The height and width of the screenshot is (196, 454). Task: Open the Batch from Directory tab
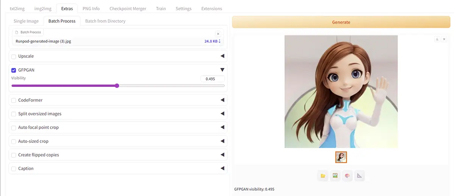click(105, 21)
